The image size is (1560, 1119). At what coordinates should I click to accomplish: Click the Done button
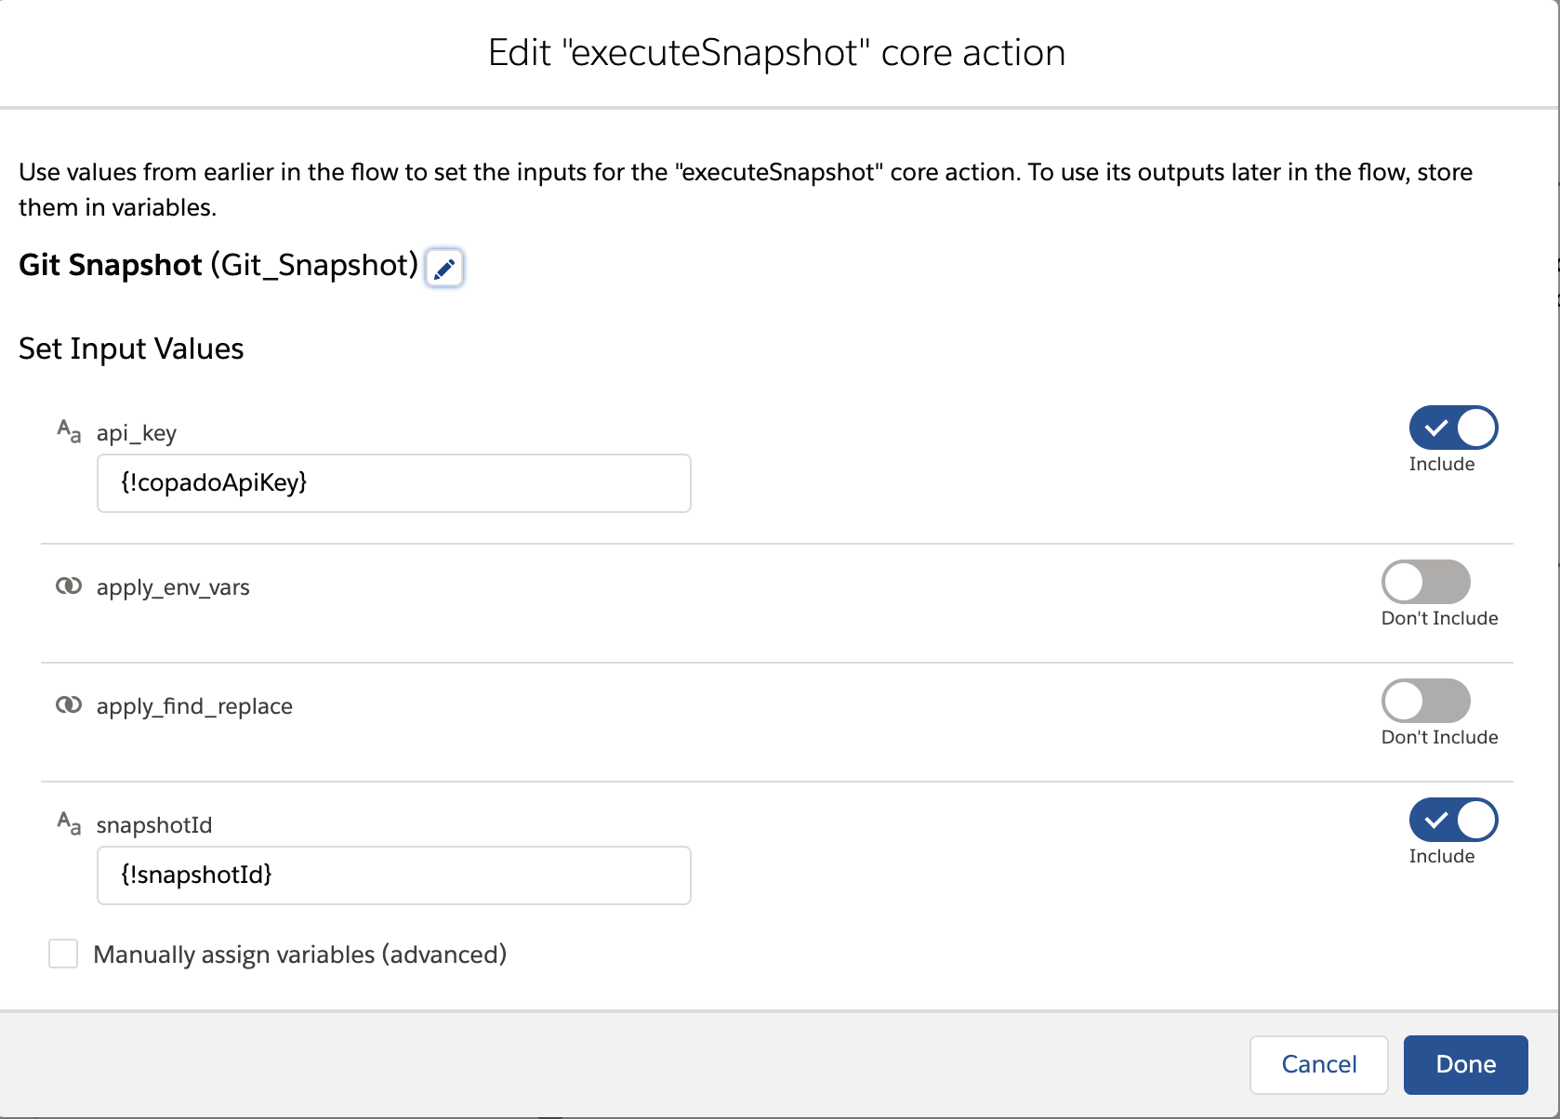1466,1065
